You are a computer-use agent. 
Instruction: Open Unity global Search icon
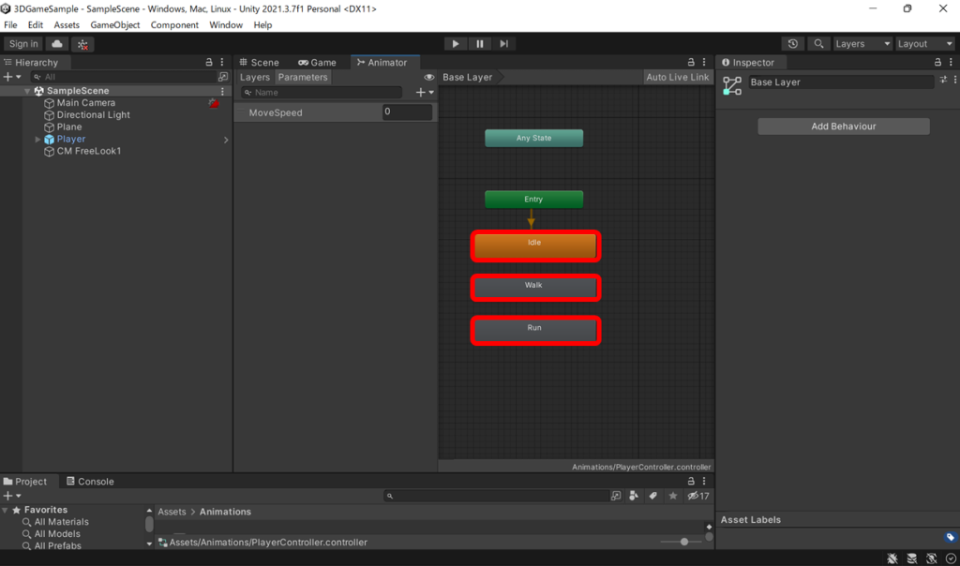tap(817, 43)
